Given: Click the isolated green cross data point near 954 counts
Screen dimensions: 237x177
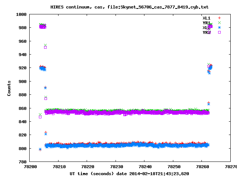Looking at the screenshot, I should coord(45,45).
